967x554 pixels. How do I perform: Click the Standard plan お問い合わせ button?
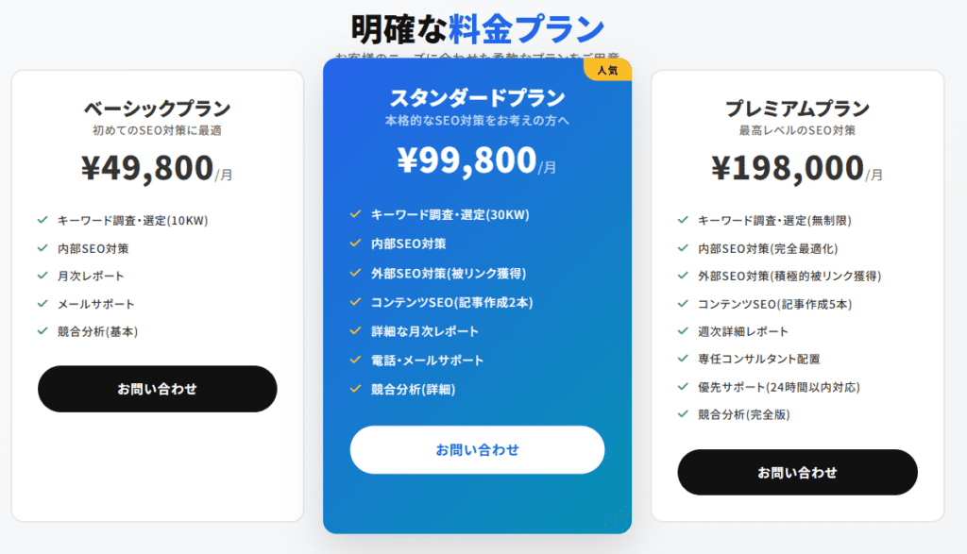pos(477,450)
